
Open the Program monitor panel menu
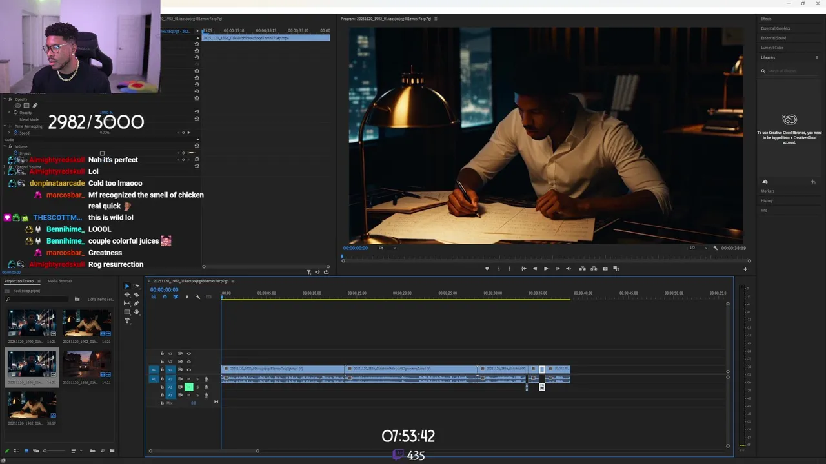(x=436, y=19)
